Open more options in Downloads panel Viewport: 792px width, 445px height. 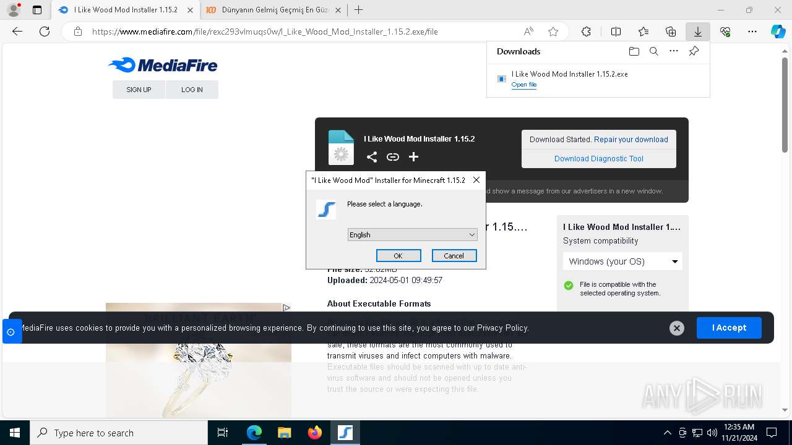[x=674, y=51]
